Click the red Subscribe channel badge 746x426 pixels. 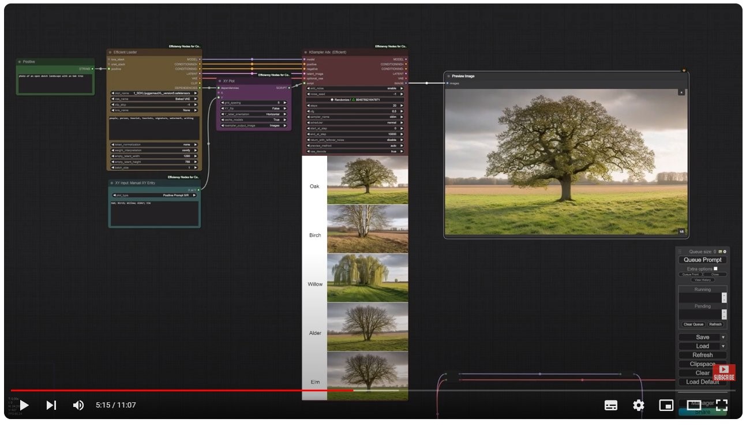pos(723,373)
